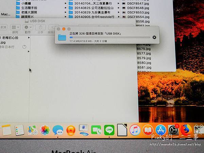
Task: Expand arrow of 20140829 九份黃金瀑布
Action: [x=118, y=12]
